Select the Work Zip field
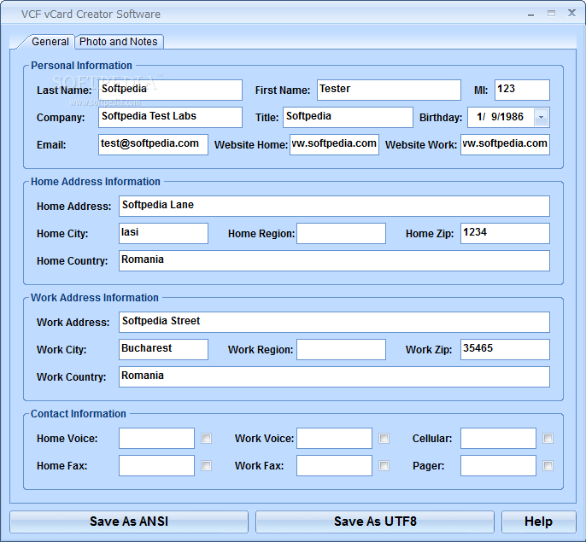This screenshot has width=586, height=542. coord(505,350)
